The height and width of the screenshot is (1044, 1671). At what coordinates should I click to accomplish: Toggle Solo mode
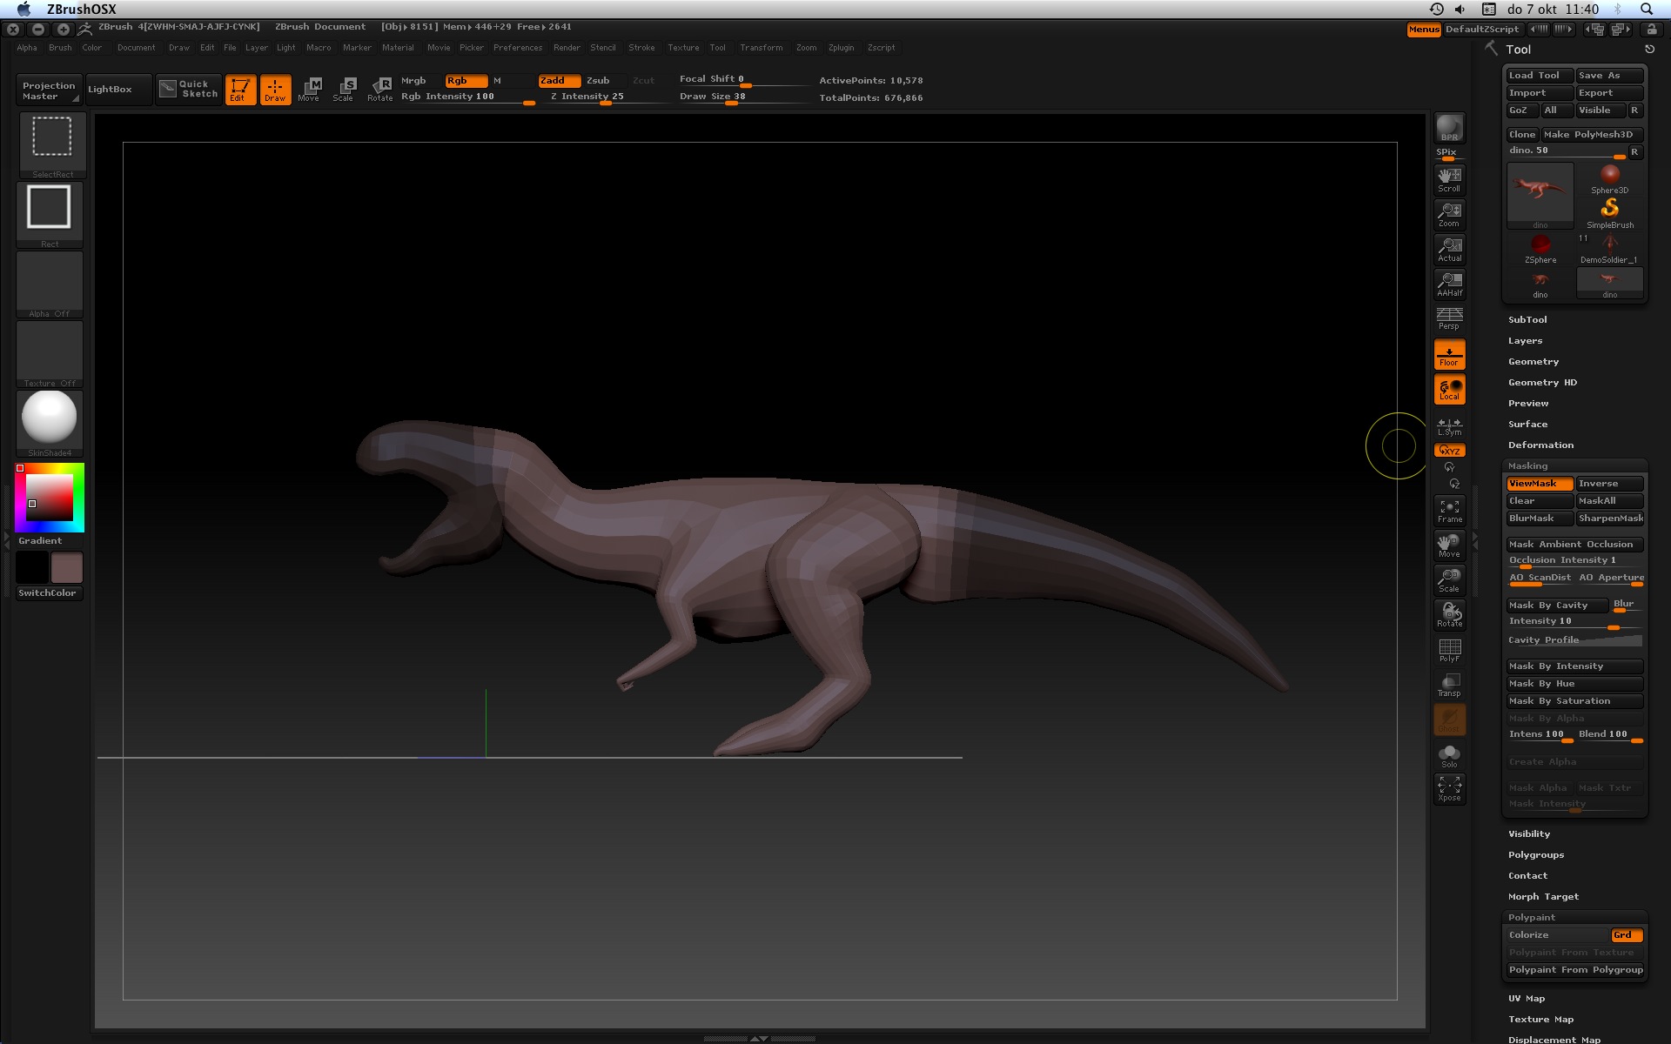pyautogui.click(x=1449, y=755)
